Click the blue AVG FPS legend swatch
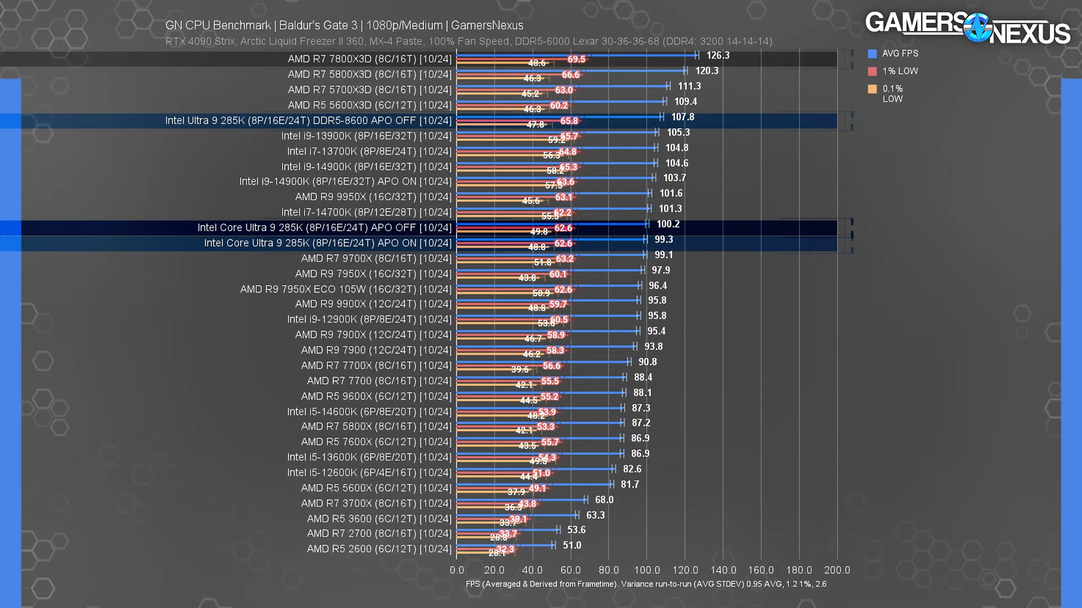1082x608 pixels. coord(872,53)
